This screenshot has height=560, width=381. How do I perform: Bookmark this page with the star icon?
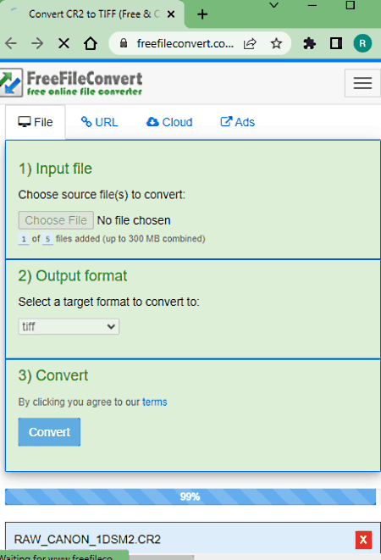(276, 43)
